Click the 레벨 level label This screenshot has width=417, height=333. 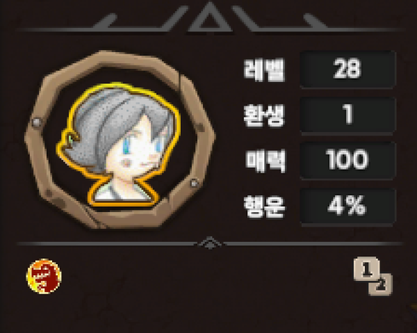click(264, 70)
